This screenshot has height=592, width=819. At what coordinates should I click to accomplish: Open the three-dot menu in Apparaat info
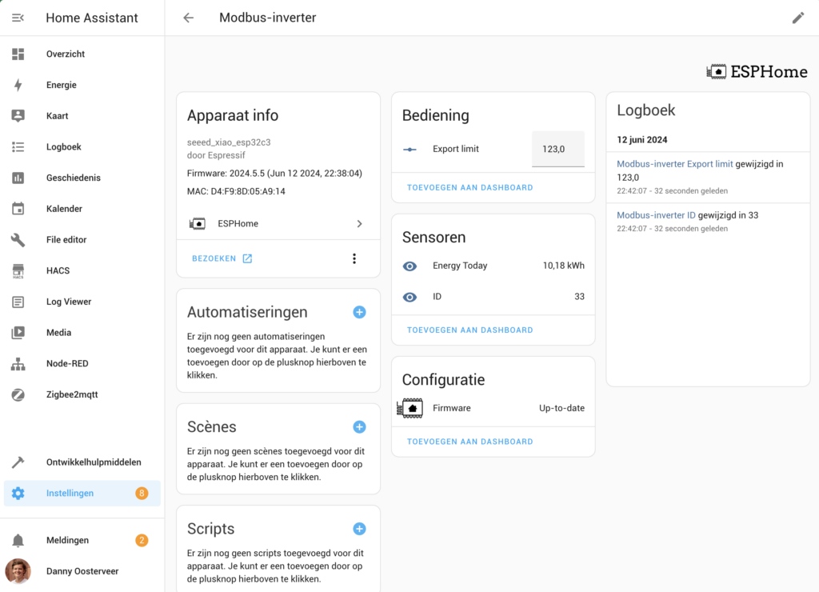(354, 258)
